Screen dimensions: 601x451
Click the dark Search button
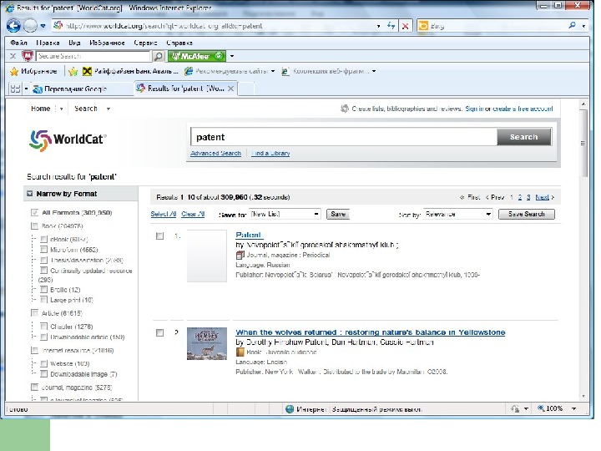tap(524, 137)
